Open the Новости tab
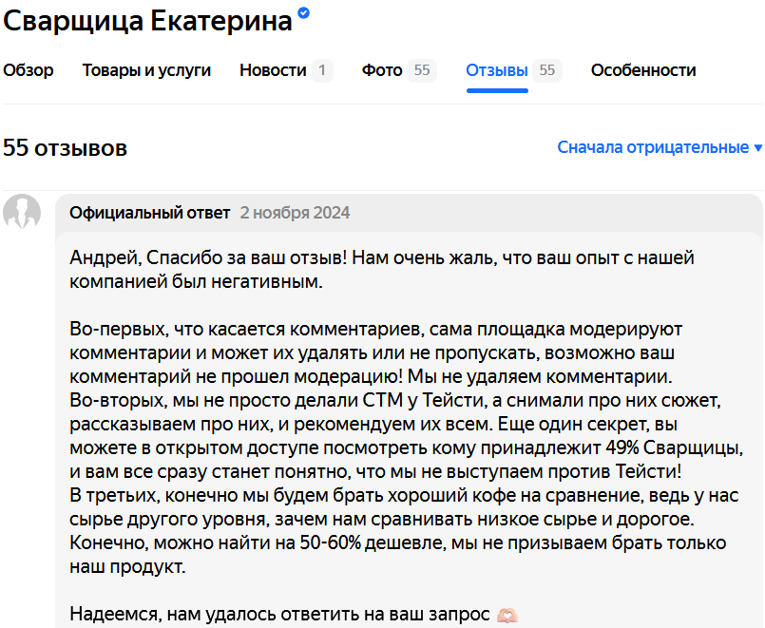The width and height of the screenshot is (765, 628). point(273,70)
